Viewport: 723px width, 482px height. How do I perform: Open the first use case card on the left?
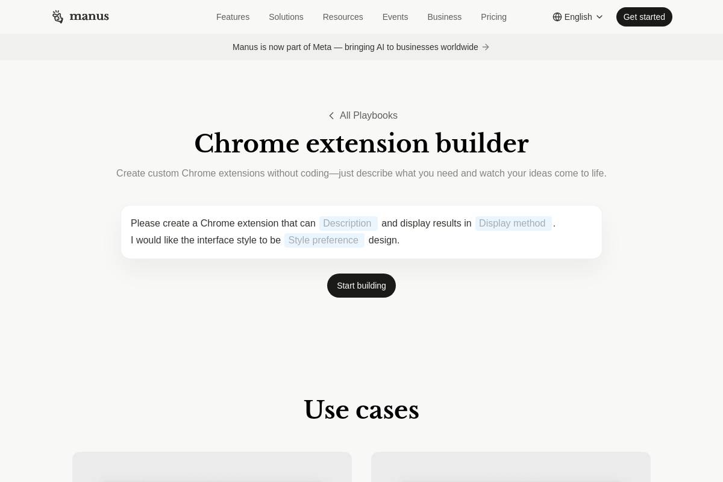point(212,467)
